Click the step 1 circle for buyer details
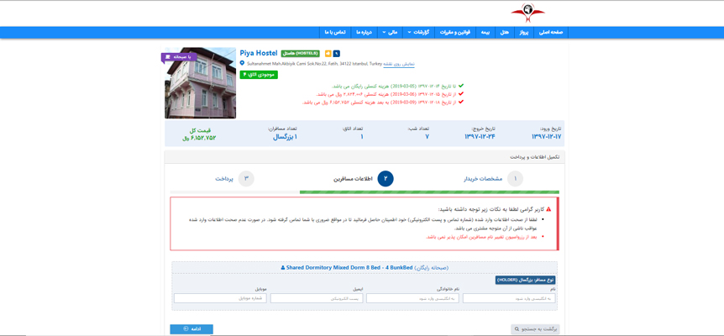This screenshot has height=336, width=724. tap(515, 178)
